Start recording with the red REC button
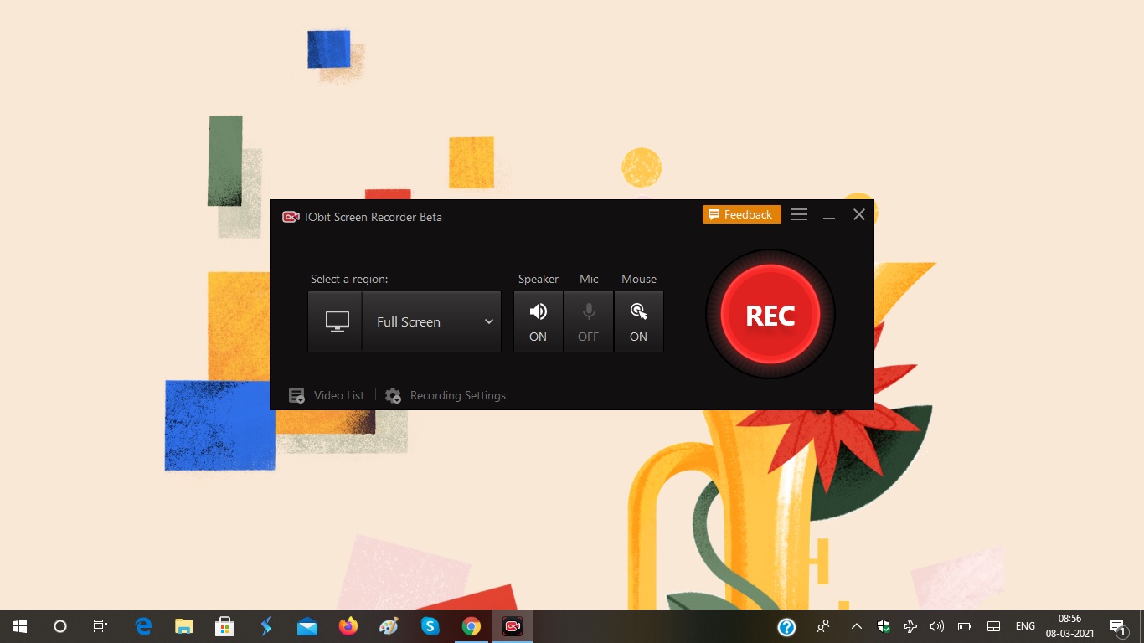The width and height of the screenshot is (1144, 643). [x=770, y=315]
